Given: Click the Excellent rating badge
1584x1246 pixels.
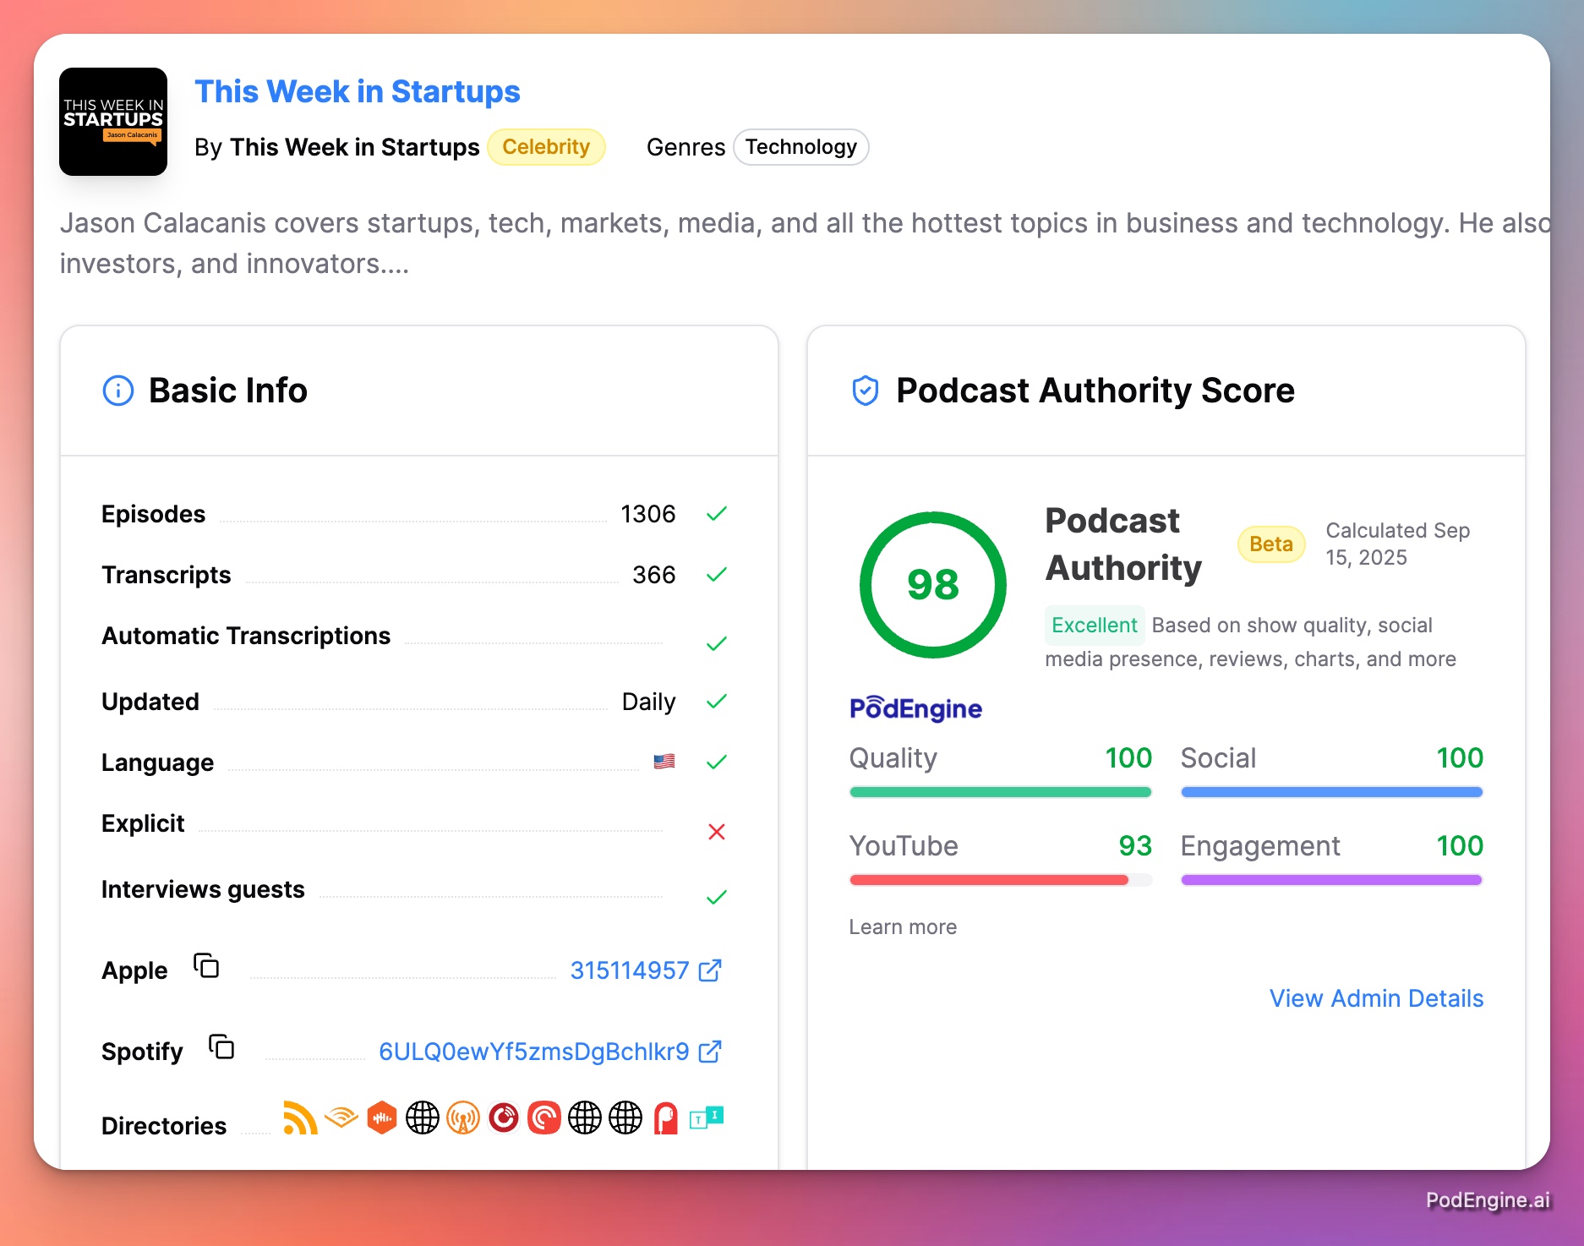Looking at the screenshot, I should pos(1095,626).
